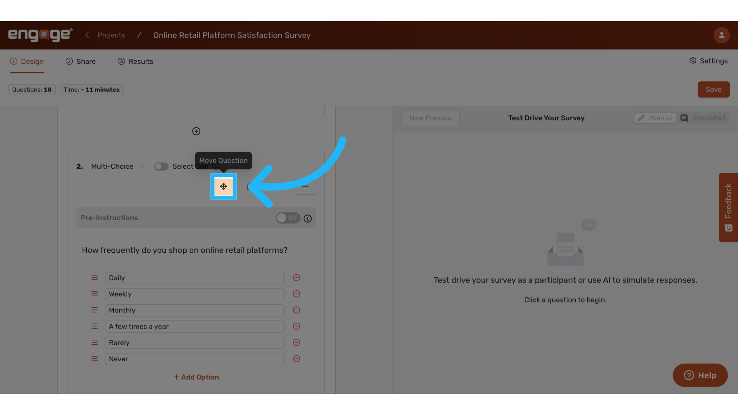Grab the reorder handle beside A few times a year

pyautogui.click(x=95, y=326)
